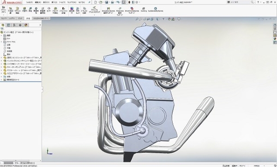
Task: Click the search command input field
Action: click(240, 2)
